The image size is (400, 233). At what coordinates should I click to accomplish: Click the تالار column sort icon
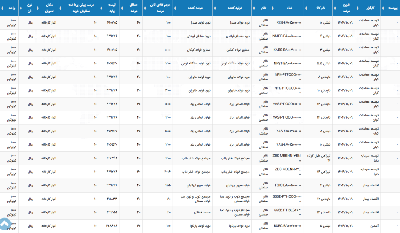(254, 8)
